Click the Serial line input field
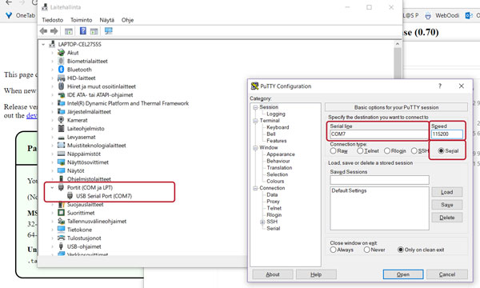Viewport: 480px width, 288px height. [x=379, y=134]
